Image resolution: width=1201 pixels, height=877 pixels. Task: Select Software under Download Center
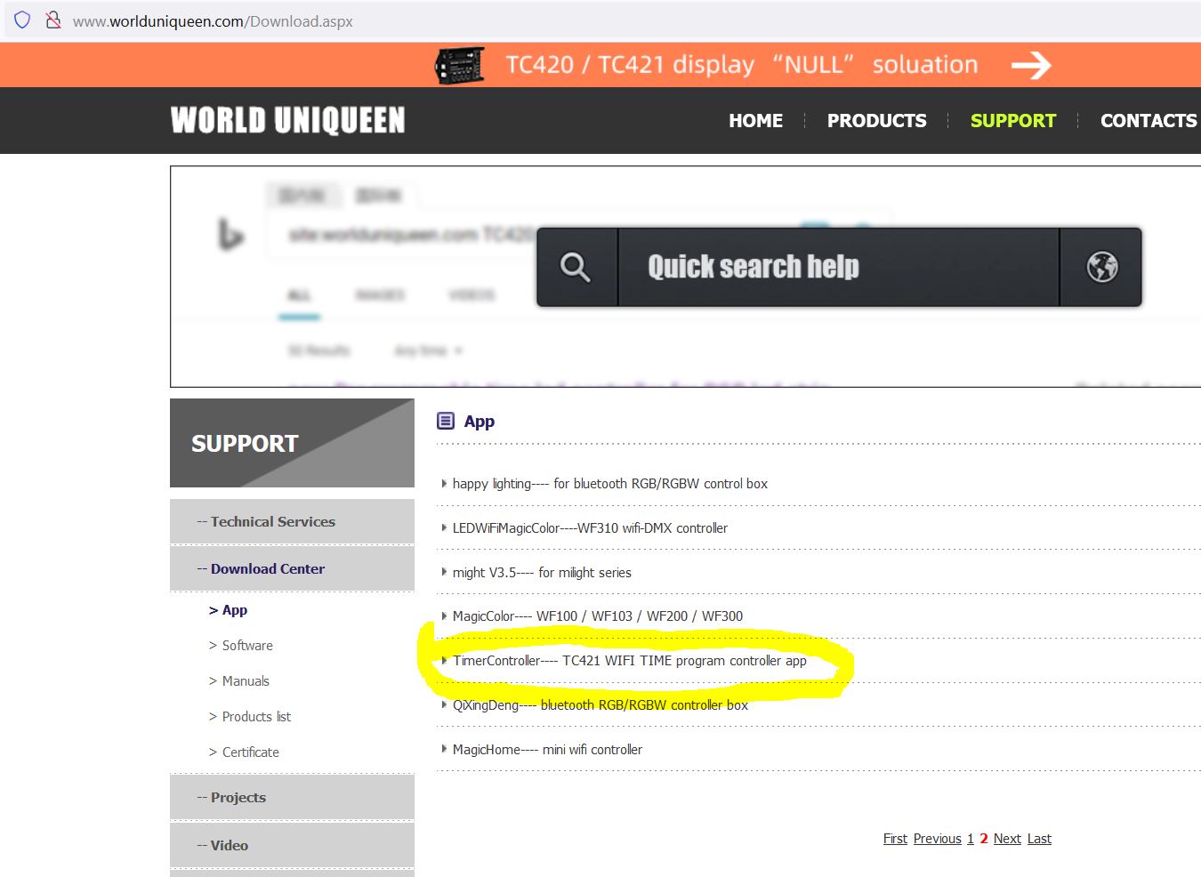[x=247, y=646]
